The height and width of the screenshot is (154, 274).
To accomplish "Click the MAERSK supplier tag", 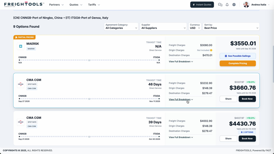I will 31,49.
